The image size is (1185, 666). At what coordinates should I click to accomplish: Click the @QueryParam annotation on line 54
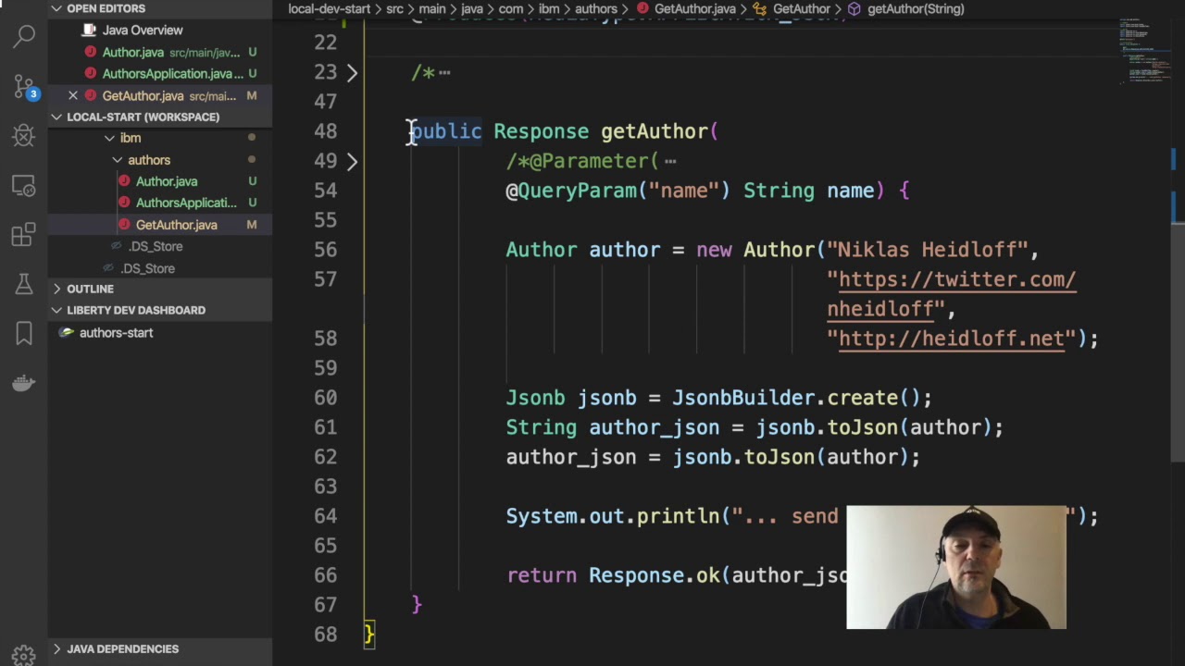[571, 191]
